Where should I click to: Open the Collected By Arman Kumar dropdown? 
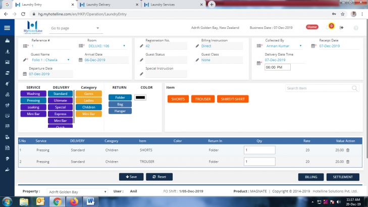pos(301,46)
